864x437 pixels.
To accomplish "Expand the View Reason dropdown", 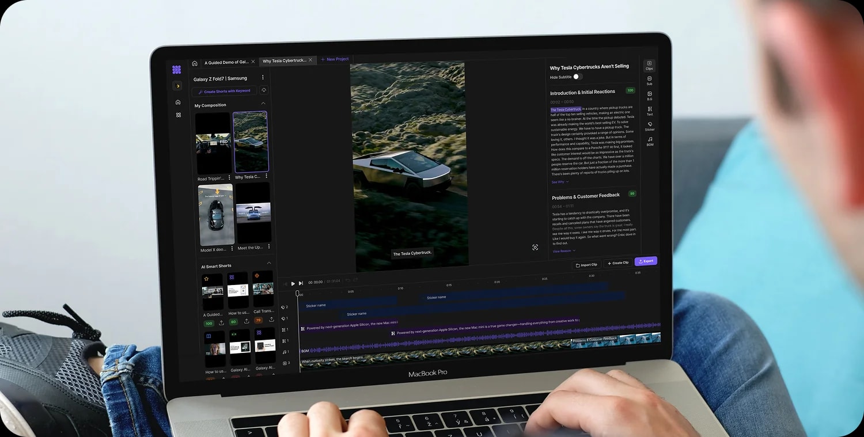I will 564,251.
